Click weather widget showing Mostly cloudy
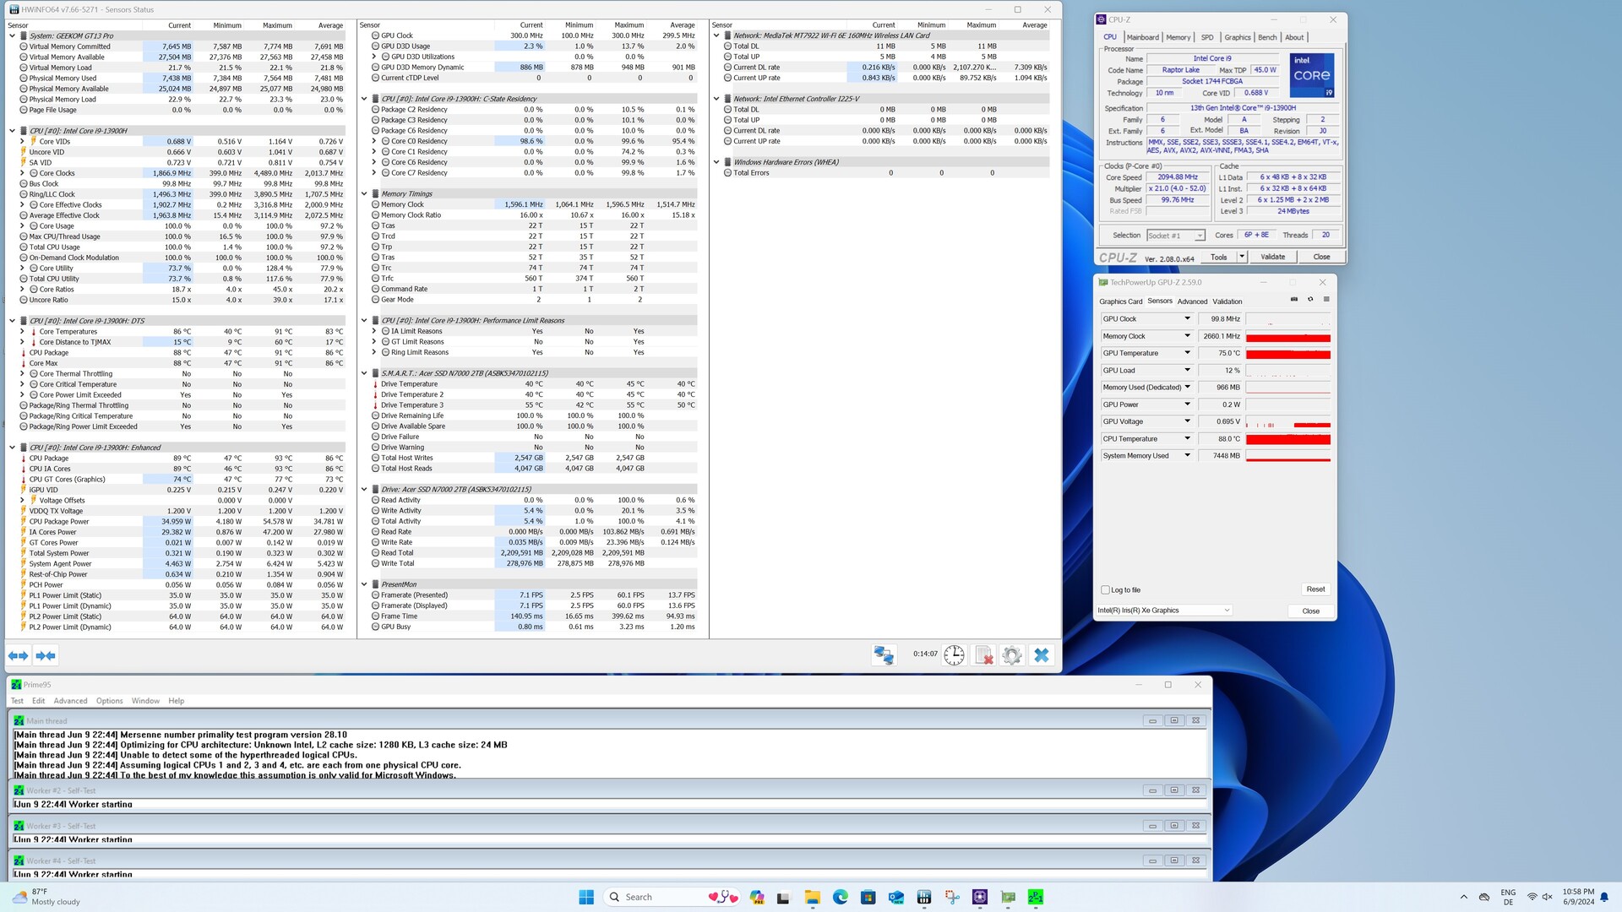1622x912 pixels. point(47,897)
